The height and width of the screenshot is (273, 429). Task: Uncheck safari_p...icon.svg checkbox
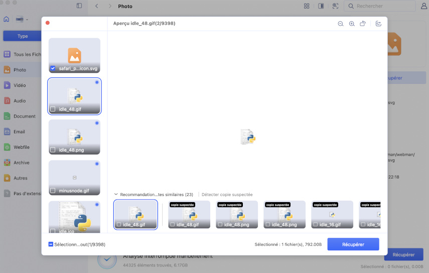point(53,68)
